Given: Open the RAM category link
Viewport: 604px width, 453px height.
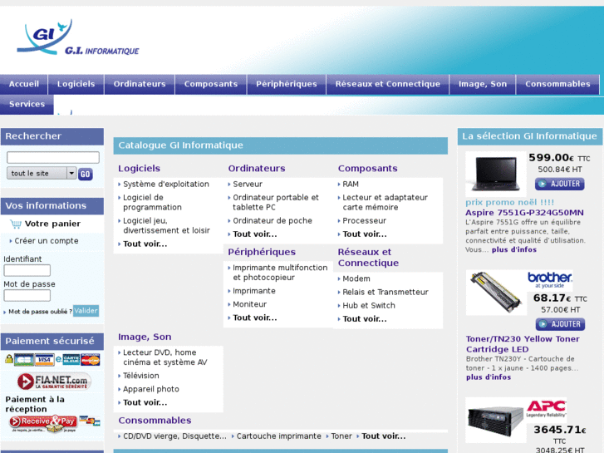Looking at the screenshot, I should pos(351,185).
